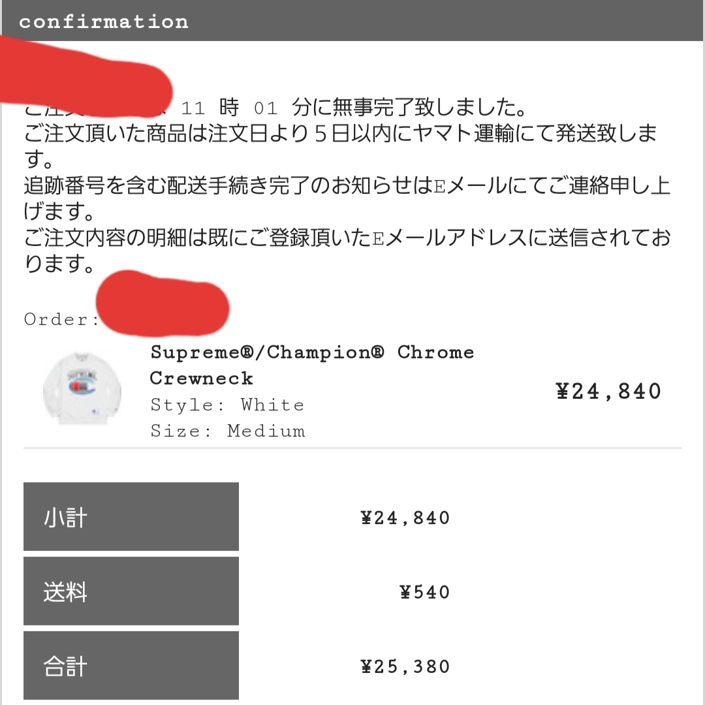Click the 小計 subtotal label box
The image size is (705, 705).
pyautogui.click(x=131, y=517)
